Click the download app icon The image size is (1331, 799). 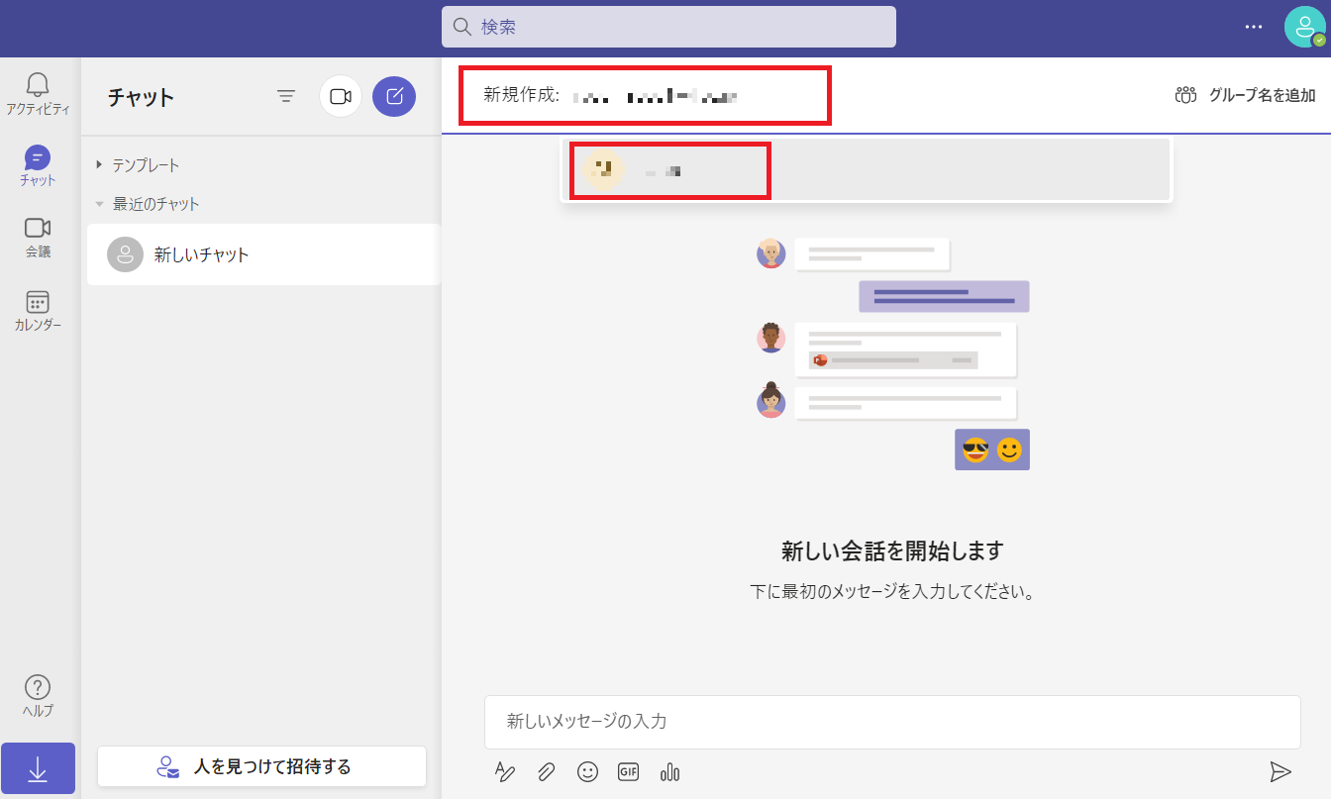pos(38,768)
